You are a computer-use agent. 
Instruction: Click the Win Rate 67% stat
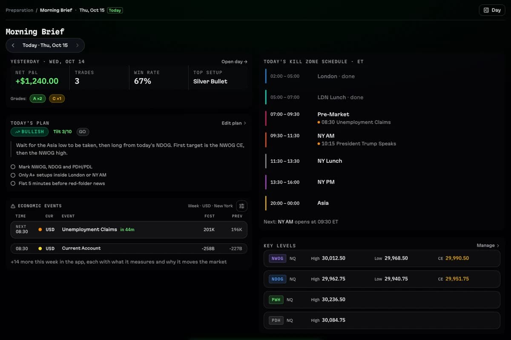(142, 81)
